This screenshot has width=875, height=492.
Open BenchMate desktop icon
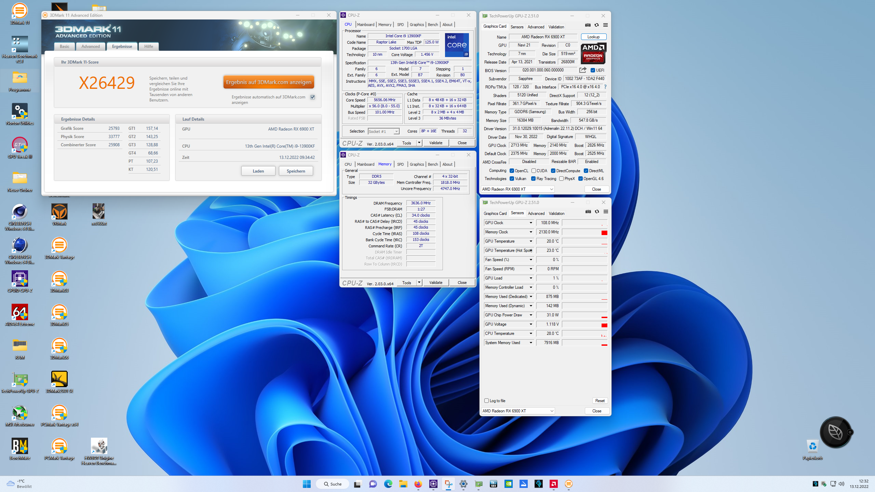pos(19,449)
